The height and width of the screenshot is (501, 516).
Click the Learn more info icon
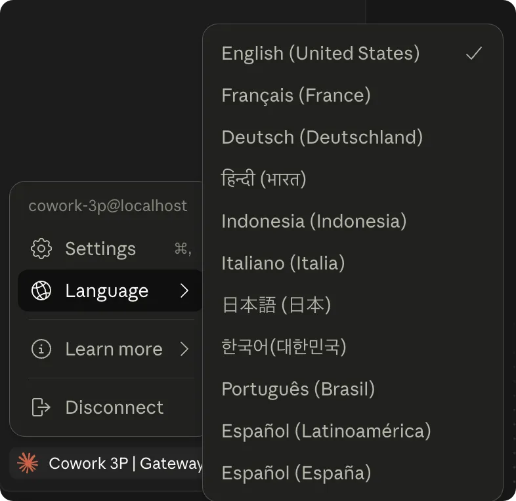(x=41, y=349)
